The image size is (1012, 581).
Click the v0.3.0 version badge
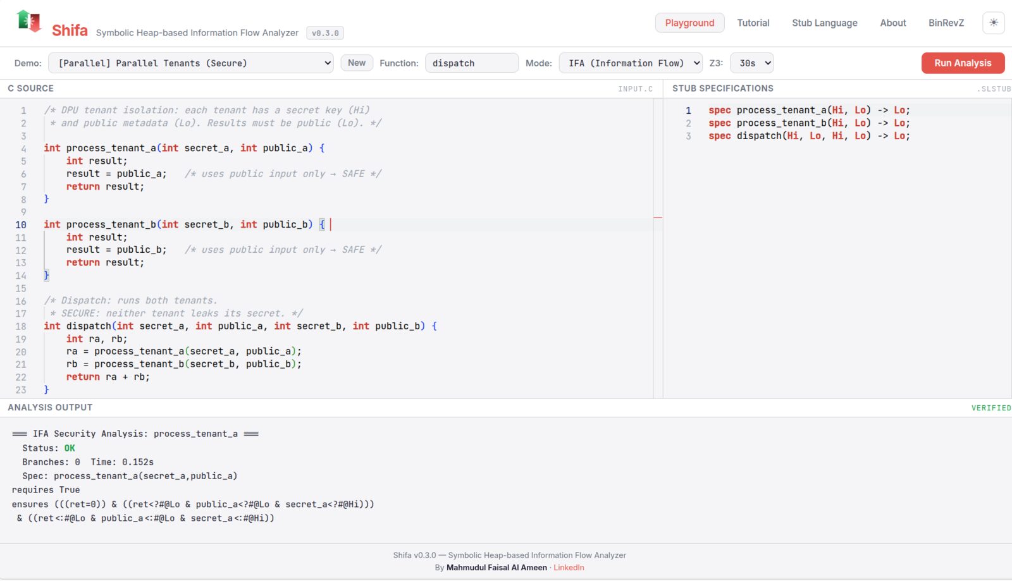click(x=325, y=33)
